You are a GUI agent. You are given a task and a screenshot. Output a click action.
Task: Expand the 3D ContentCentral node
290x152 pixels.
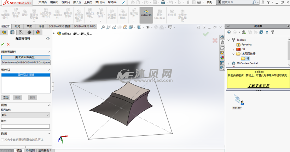pos(229,63)
